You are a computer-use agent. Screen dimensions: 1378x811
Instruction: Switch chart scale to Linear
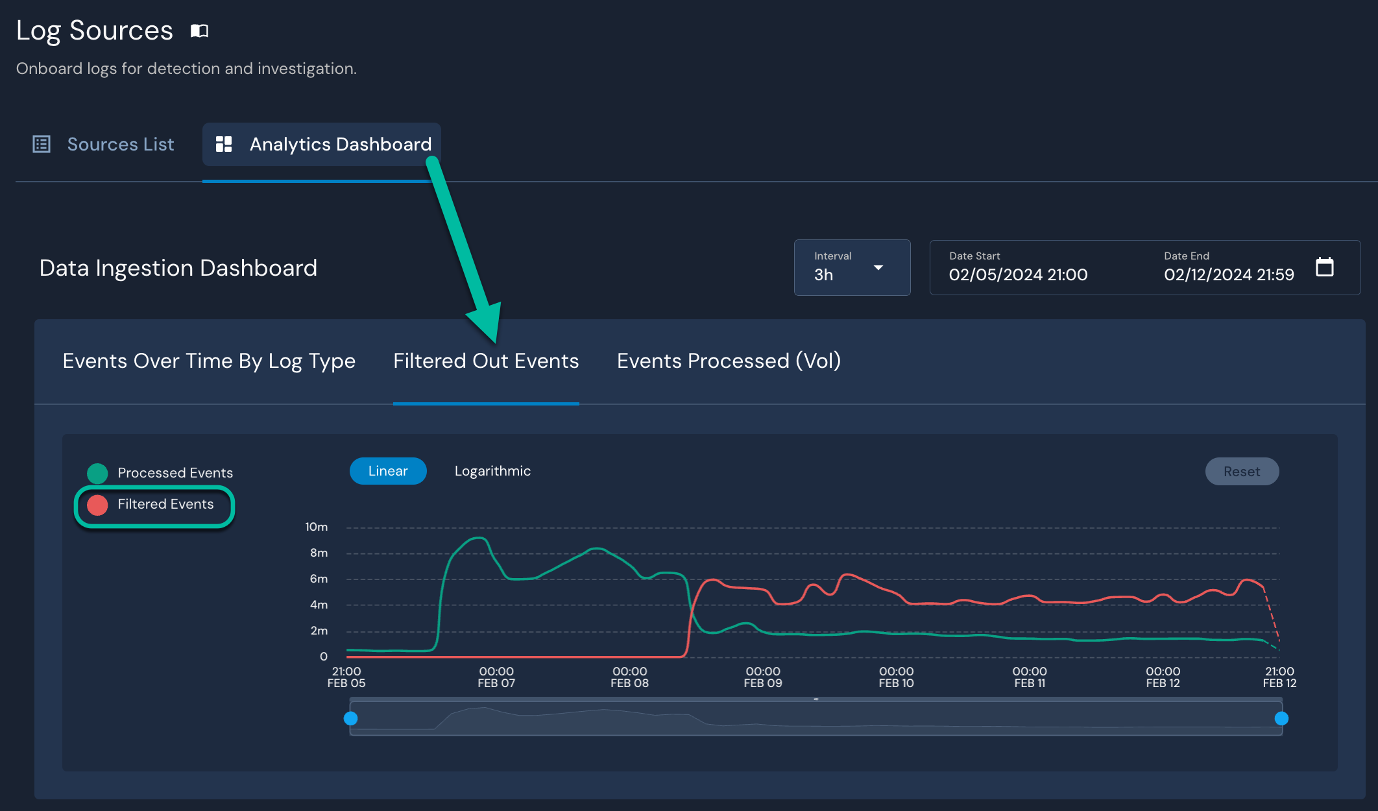click(x=388, y=471)
